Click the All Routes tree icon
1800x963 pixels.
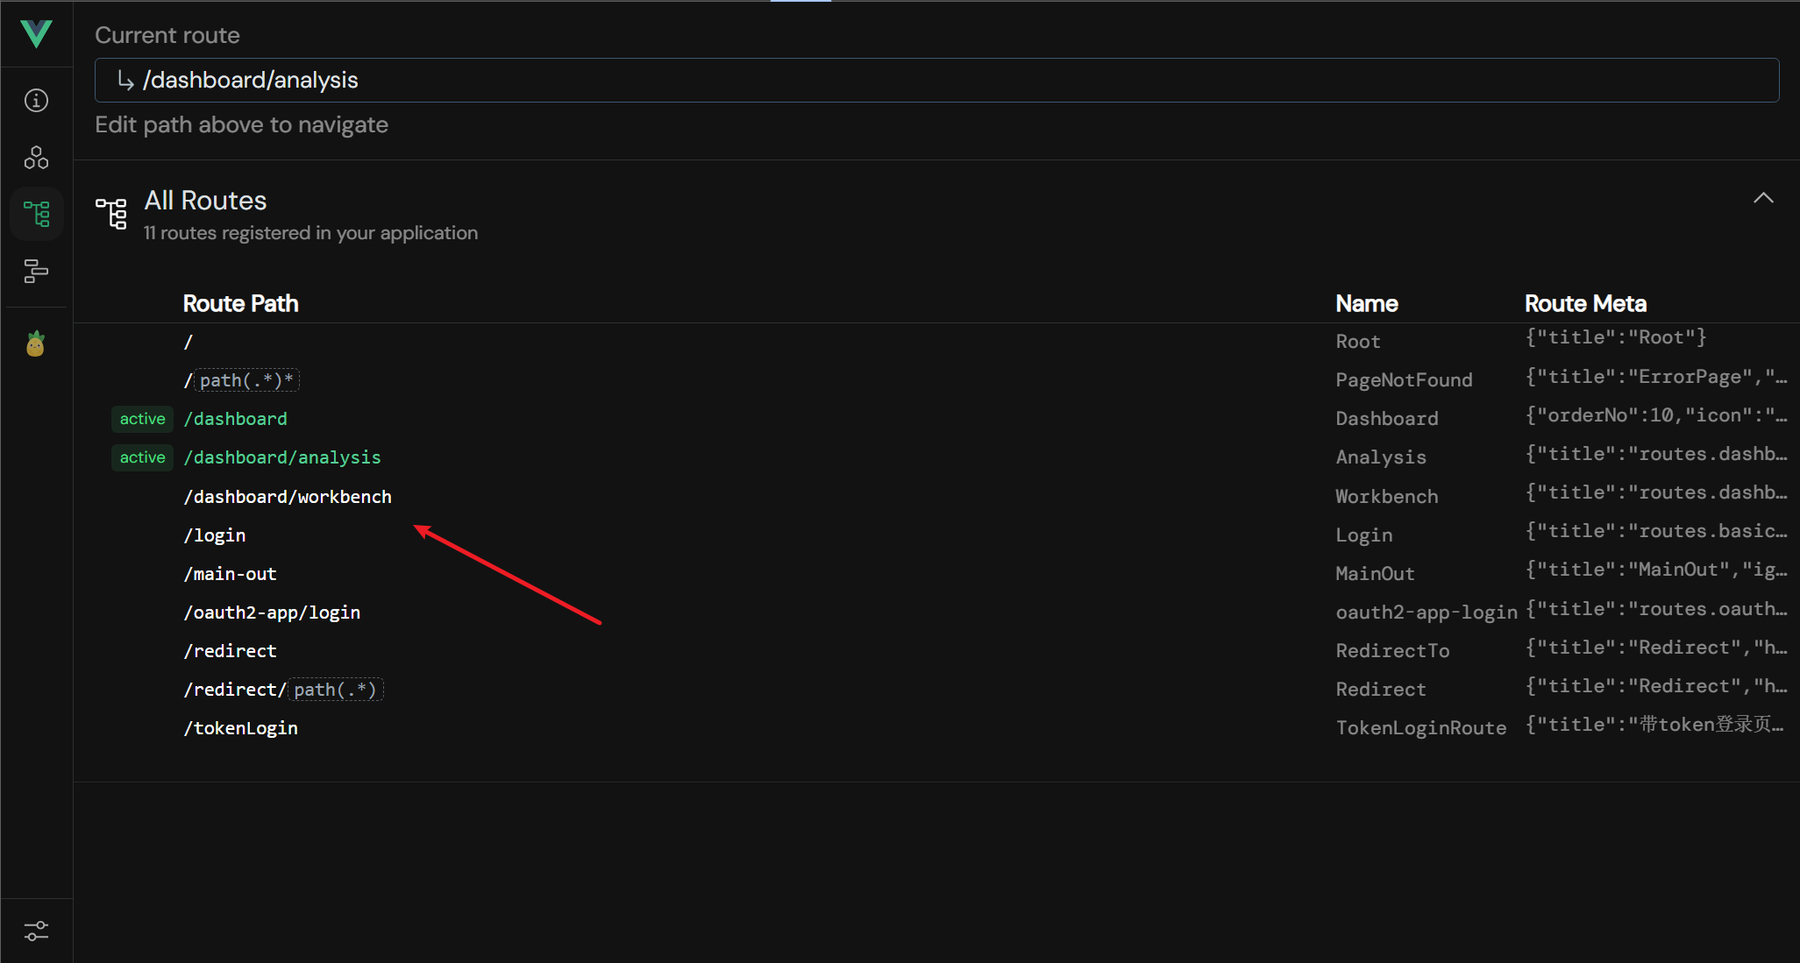coord(111,213)
